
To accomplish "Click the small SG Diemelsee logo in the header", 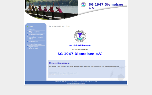I will 83,5.
